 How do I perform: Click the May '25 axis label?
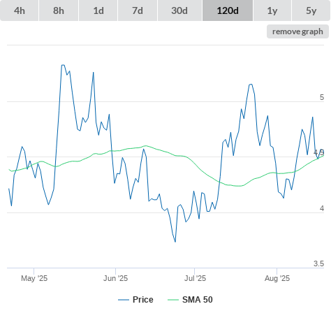34,278
